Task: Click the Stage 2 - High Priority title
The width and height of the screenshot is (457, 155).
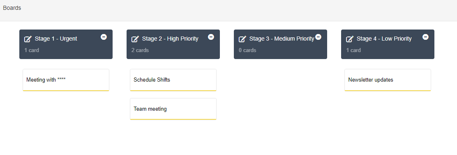Action: [170, 39]
